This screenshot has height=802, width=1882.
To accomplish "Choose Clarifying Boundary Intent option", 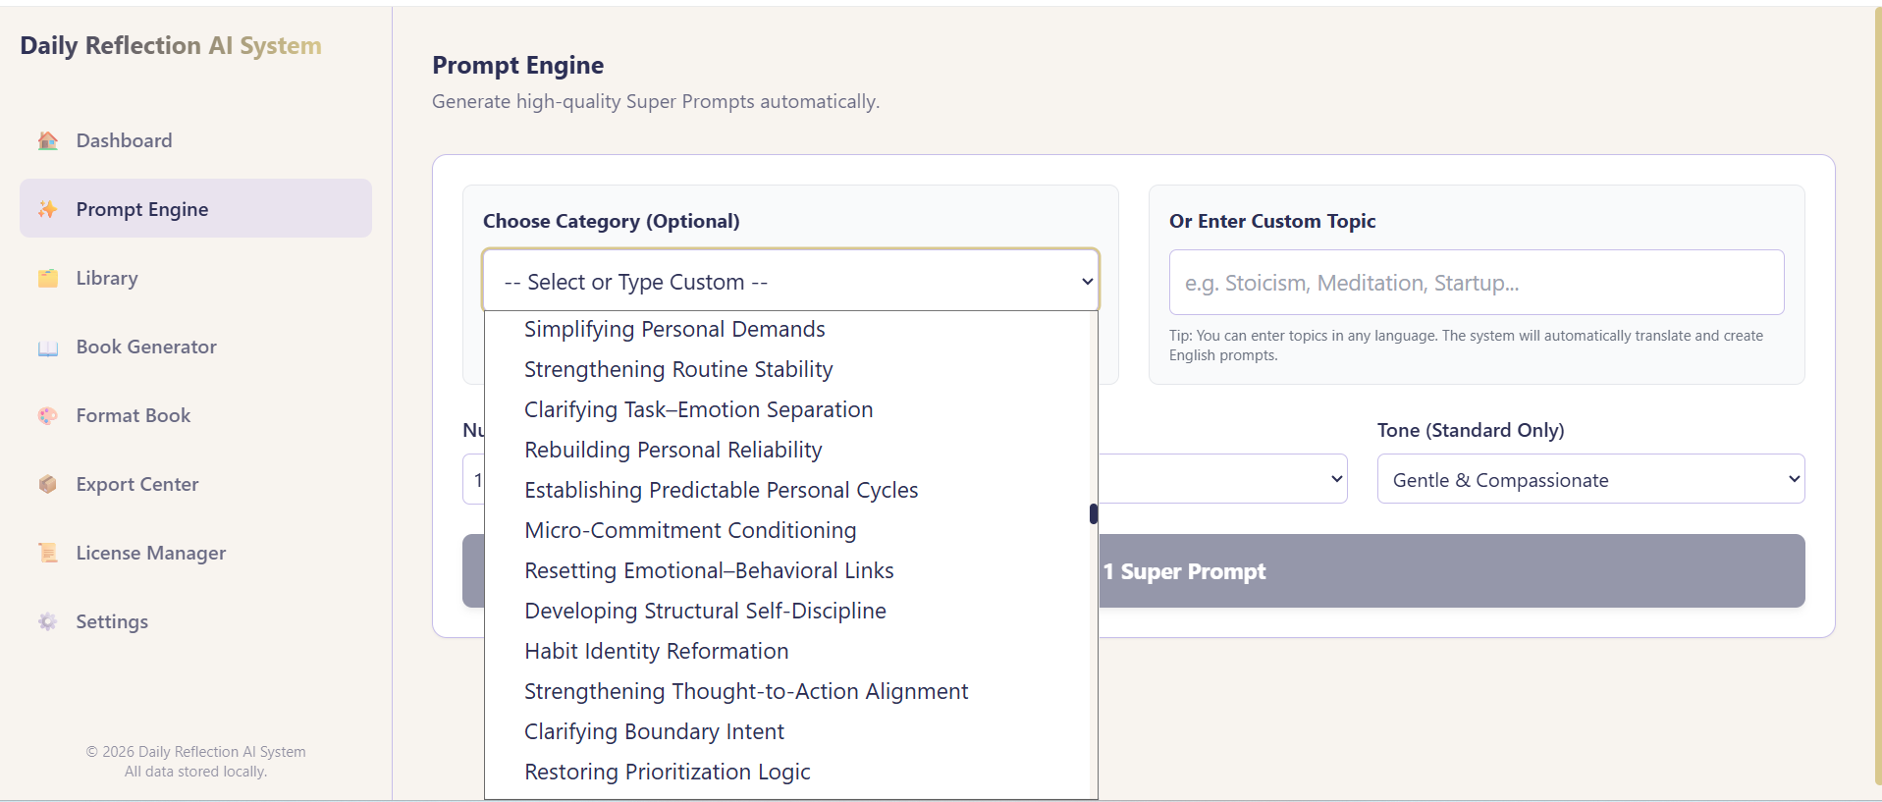I will (654, 731).
